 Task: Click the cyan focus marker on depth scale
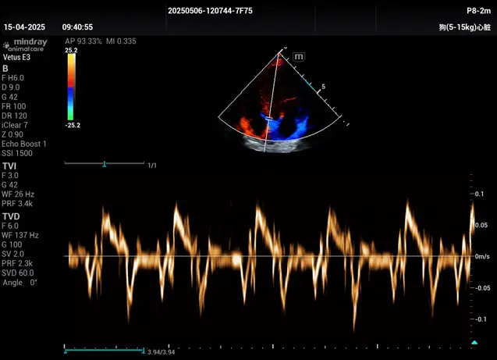[x=311, y=83]
